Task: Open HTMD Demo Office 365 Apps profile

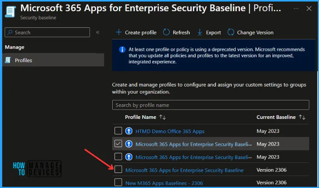Action: pos(170,131)
